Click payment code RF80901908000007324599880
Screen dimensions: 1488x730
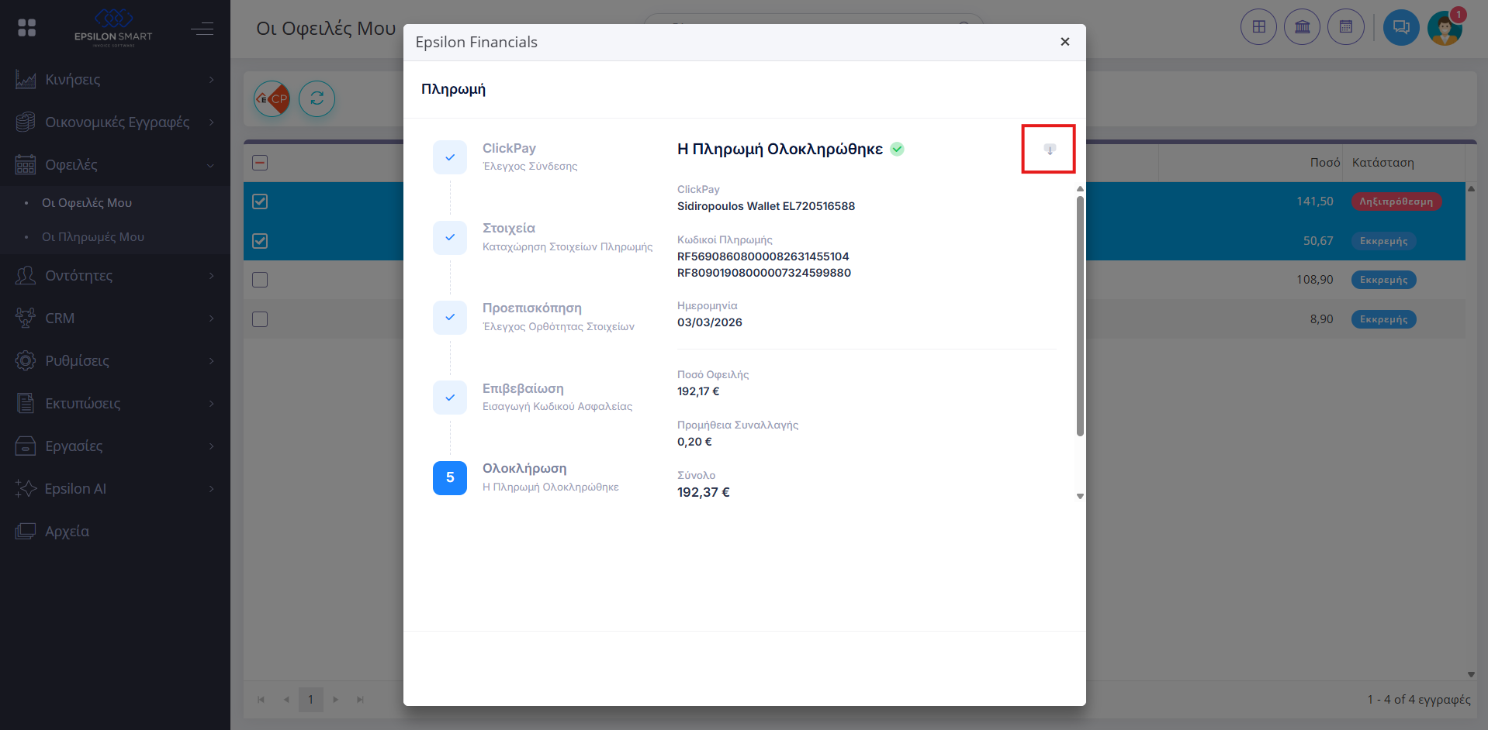tap(764, 273)
